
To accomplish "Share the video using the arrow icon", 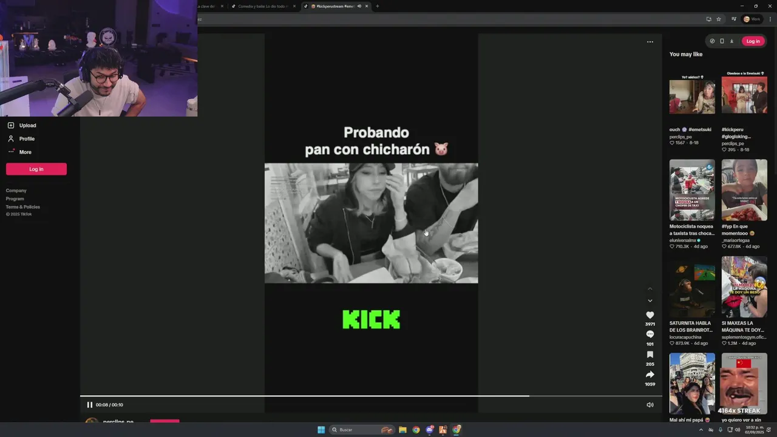I will [x=650, y=374].
